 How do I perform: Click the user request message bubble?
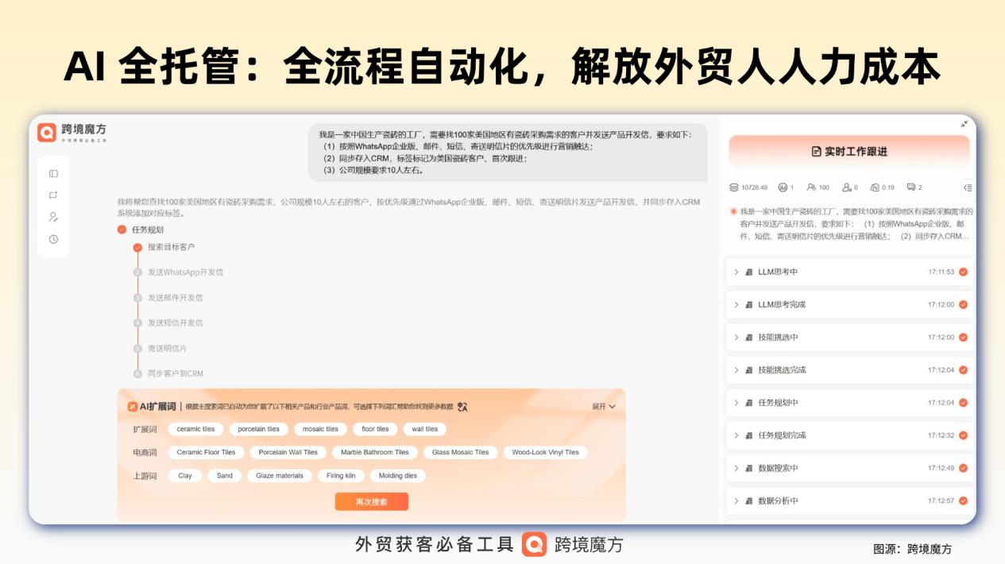[508, 152]
